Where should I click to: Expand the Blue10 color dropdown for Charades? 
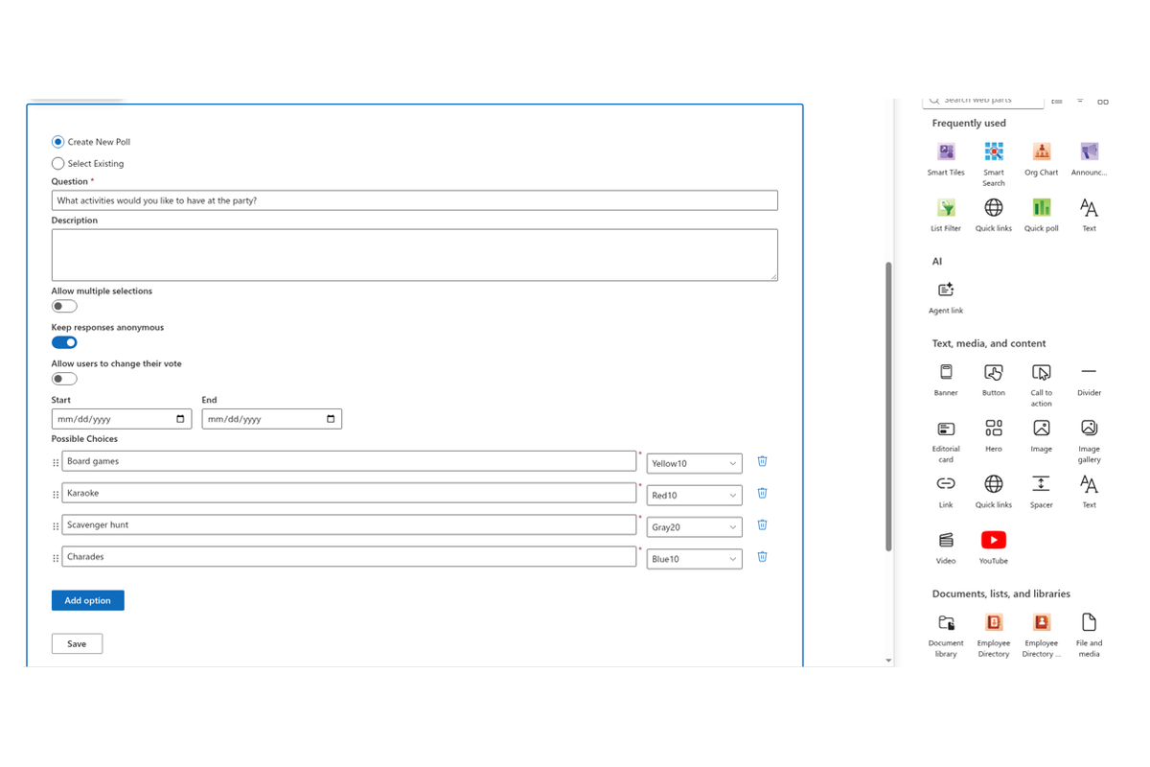tap(694, 559)
